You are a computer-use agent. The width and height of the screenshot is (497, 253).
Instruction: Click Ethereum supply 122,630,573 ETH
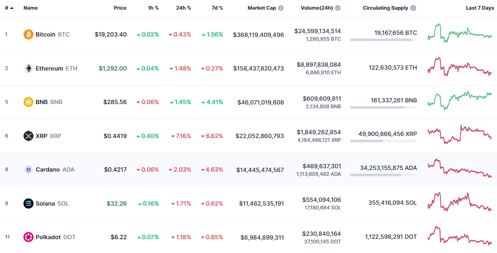(393, 68)
